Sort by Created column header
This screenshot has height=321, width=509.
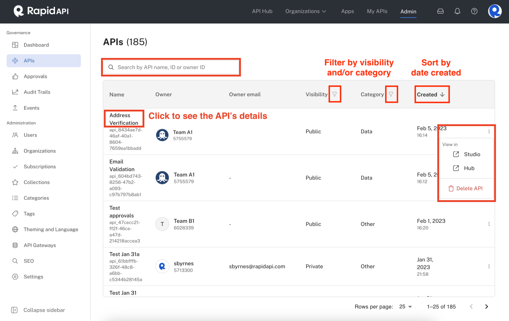[431, 94]
